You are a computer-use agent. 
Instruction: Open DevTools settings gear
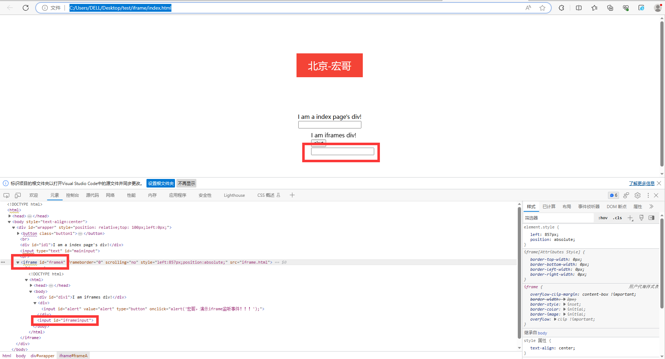pyautogui.click(x=638, y=195)
